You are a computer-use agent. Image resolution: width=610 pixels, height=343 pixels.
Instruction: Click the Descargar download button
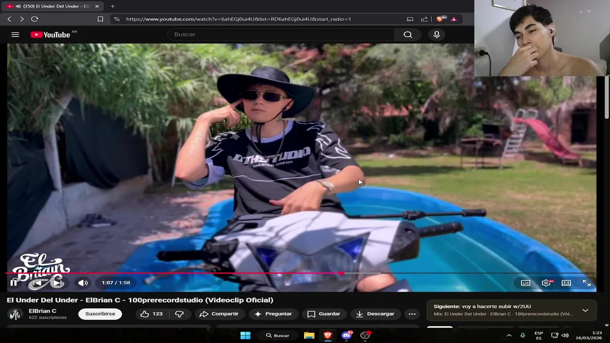point(376,314)
